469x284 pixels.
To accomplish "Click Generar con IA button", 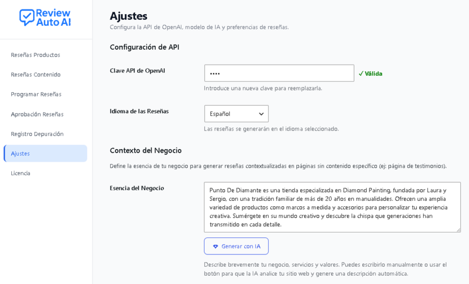I will (236, 246).
